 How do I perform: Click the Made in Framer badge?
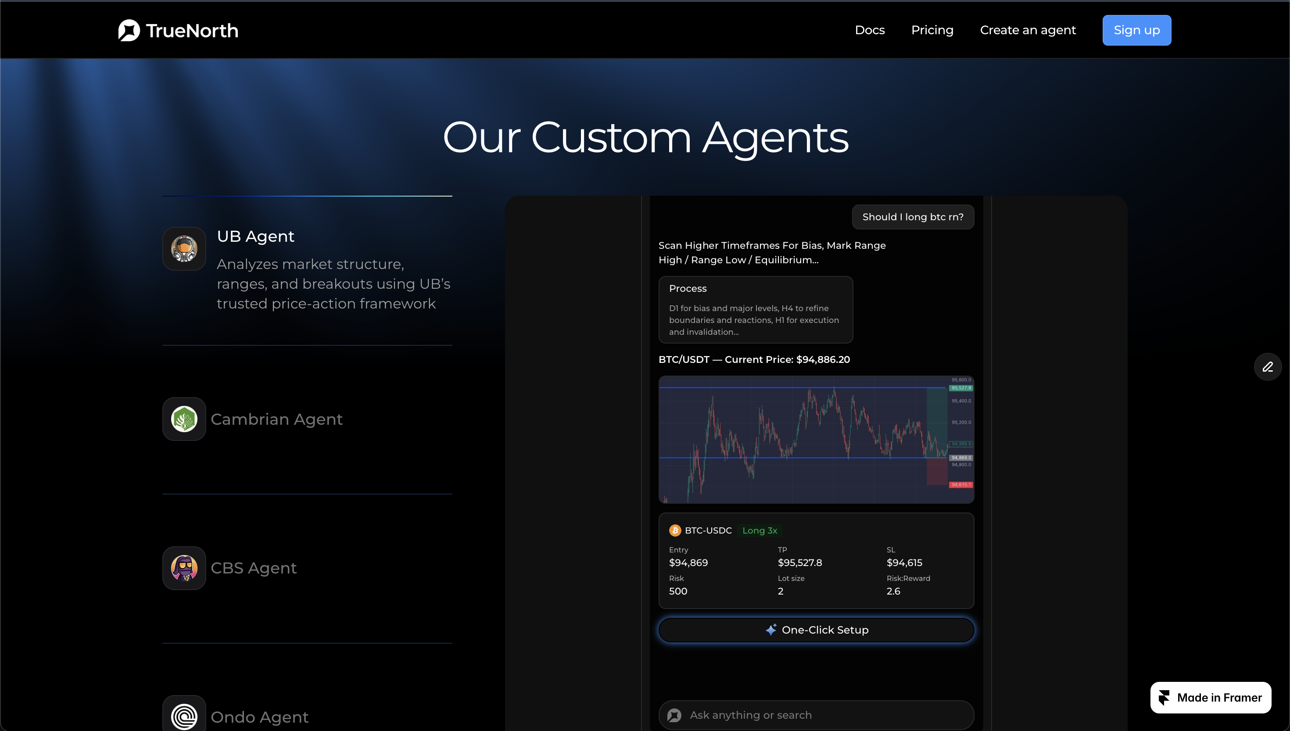tap(1211, 697)
